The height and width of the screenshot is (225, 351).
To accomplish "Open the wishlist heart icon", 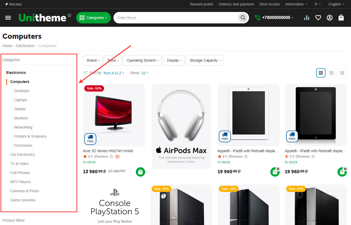I will (x=318, y=18).
